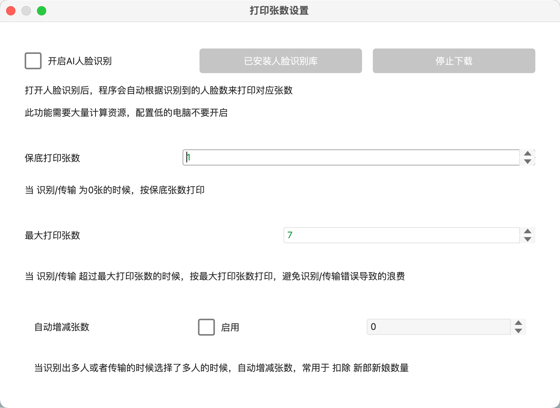This screenshot has height=408, width=560.
Task: Check the 启用 box for 自动增减张数
Action: (x=206, y=327)
